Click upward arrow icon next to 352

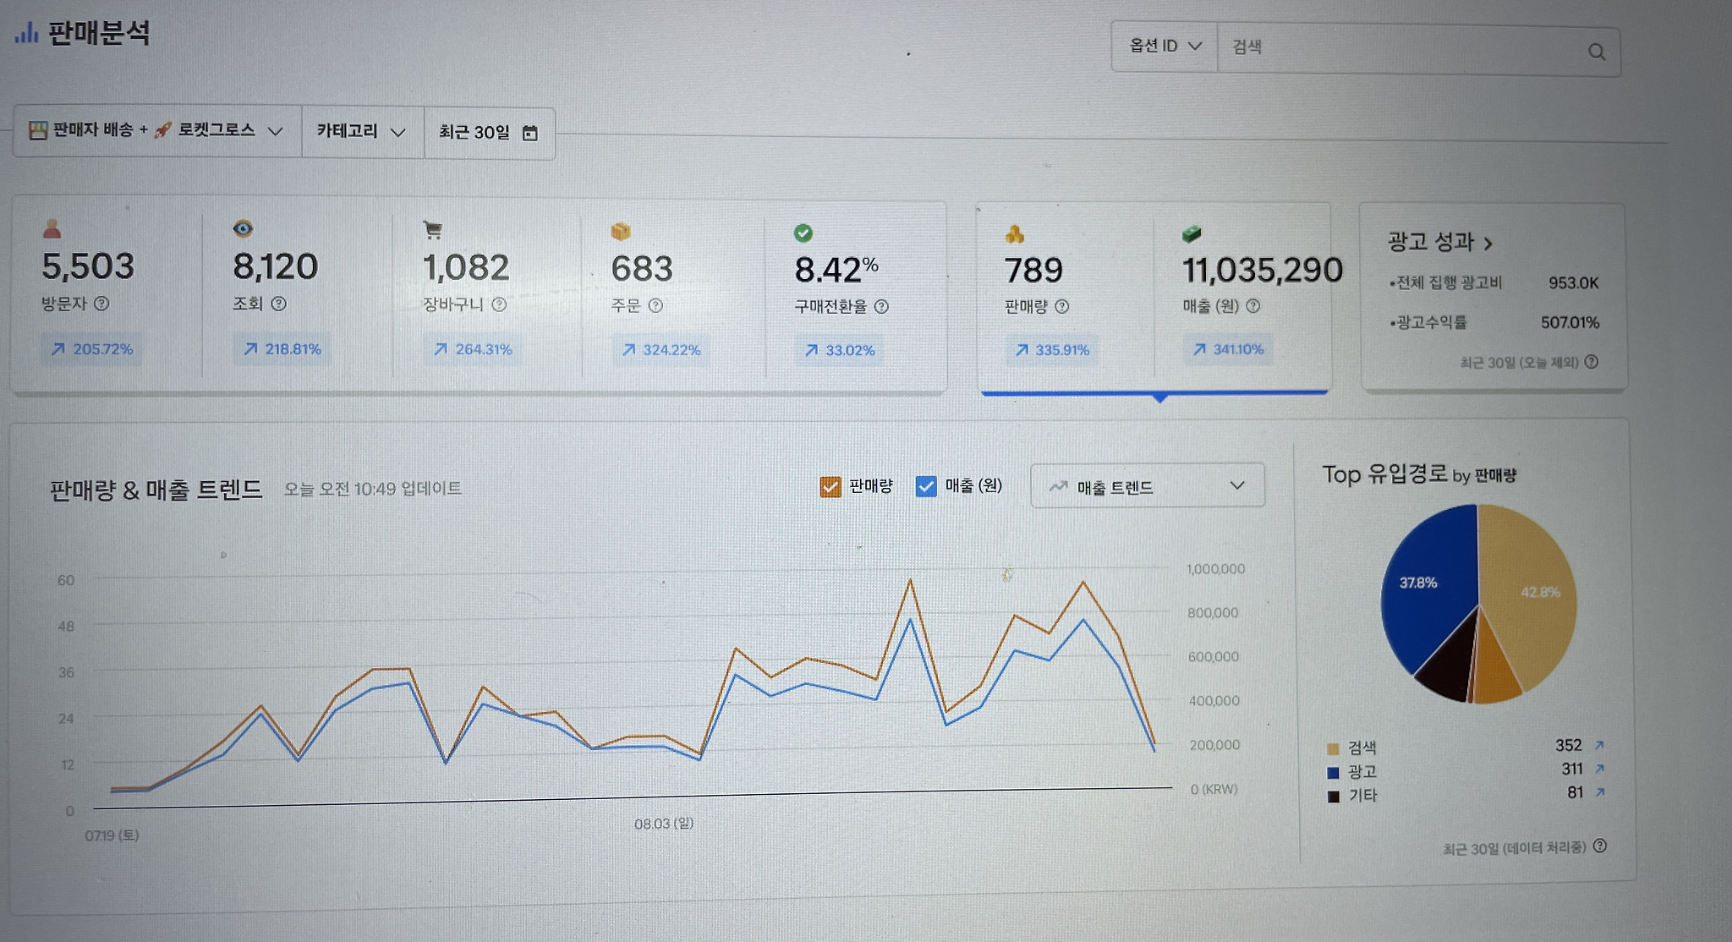click(x=1599, y=745)
